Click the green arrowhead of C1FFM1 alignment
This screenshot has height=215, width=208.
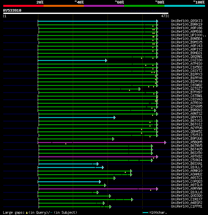tap(110, 207)
